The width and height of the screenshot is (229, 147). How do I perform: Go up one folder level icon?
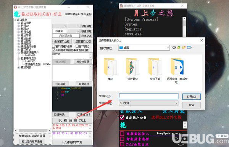pyautogui.click(x=179, y=47)
